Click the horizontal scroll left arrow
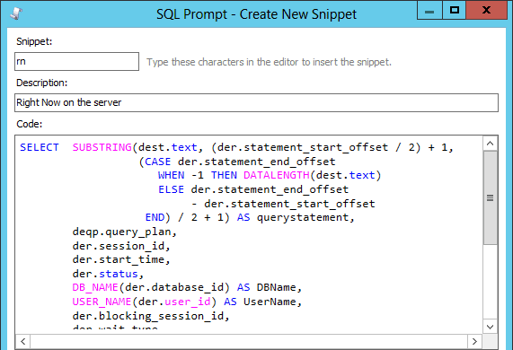Image resolution: width=513 pixels, height=350 pixels. pyautogui.click(x=22, y=342)
